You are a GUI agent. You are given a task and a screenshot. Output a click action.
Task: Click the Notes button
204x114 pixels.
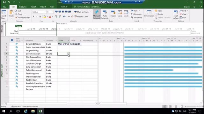point(159,11)
